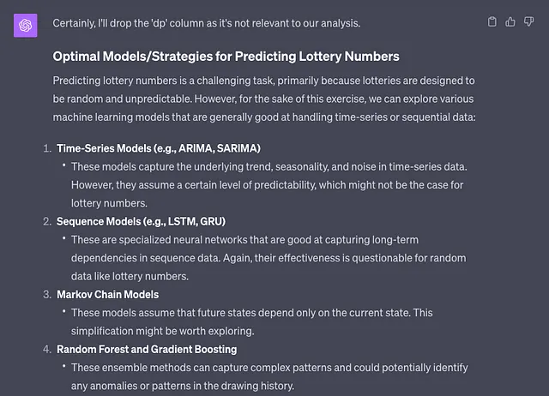
Task: Click the list number 1 marker
Action: 47,148
